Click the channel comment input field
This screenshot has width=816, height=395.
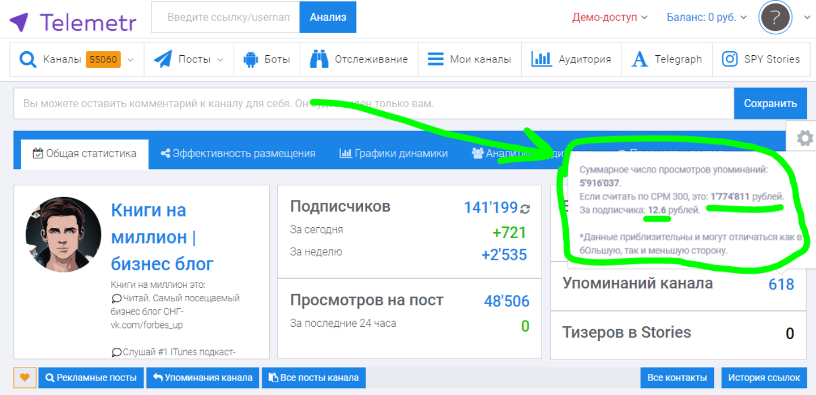374,104
